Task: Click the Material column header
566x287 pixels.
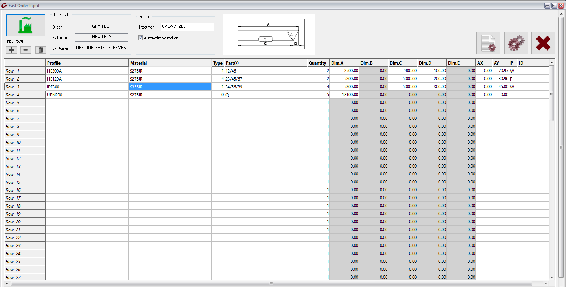Action: click(170, 63)
